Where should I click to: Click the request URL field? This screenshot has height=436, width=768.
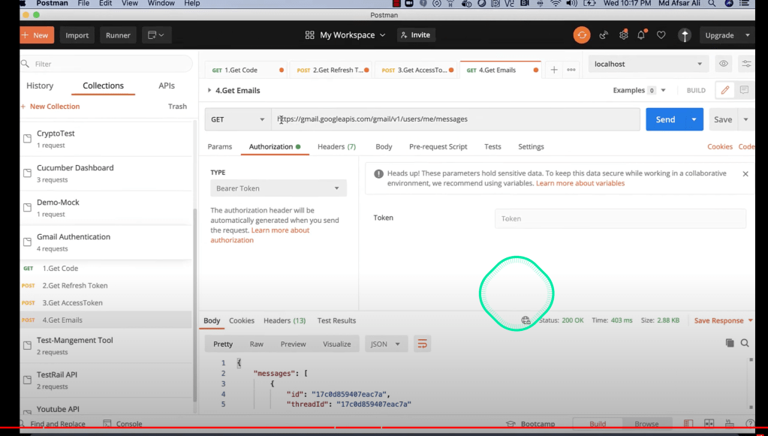pos(456,119)
